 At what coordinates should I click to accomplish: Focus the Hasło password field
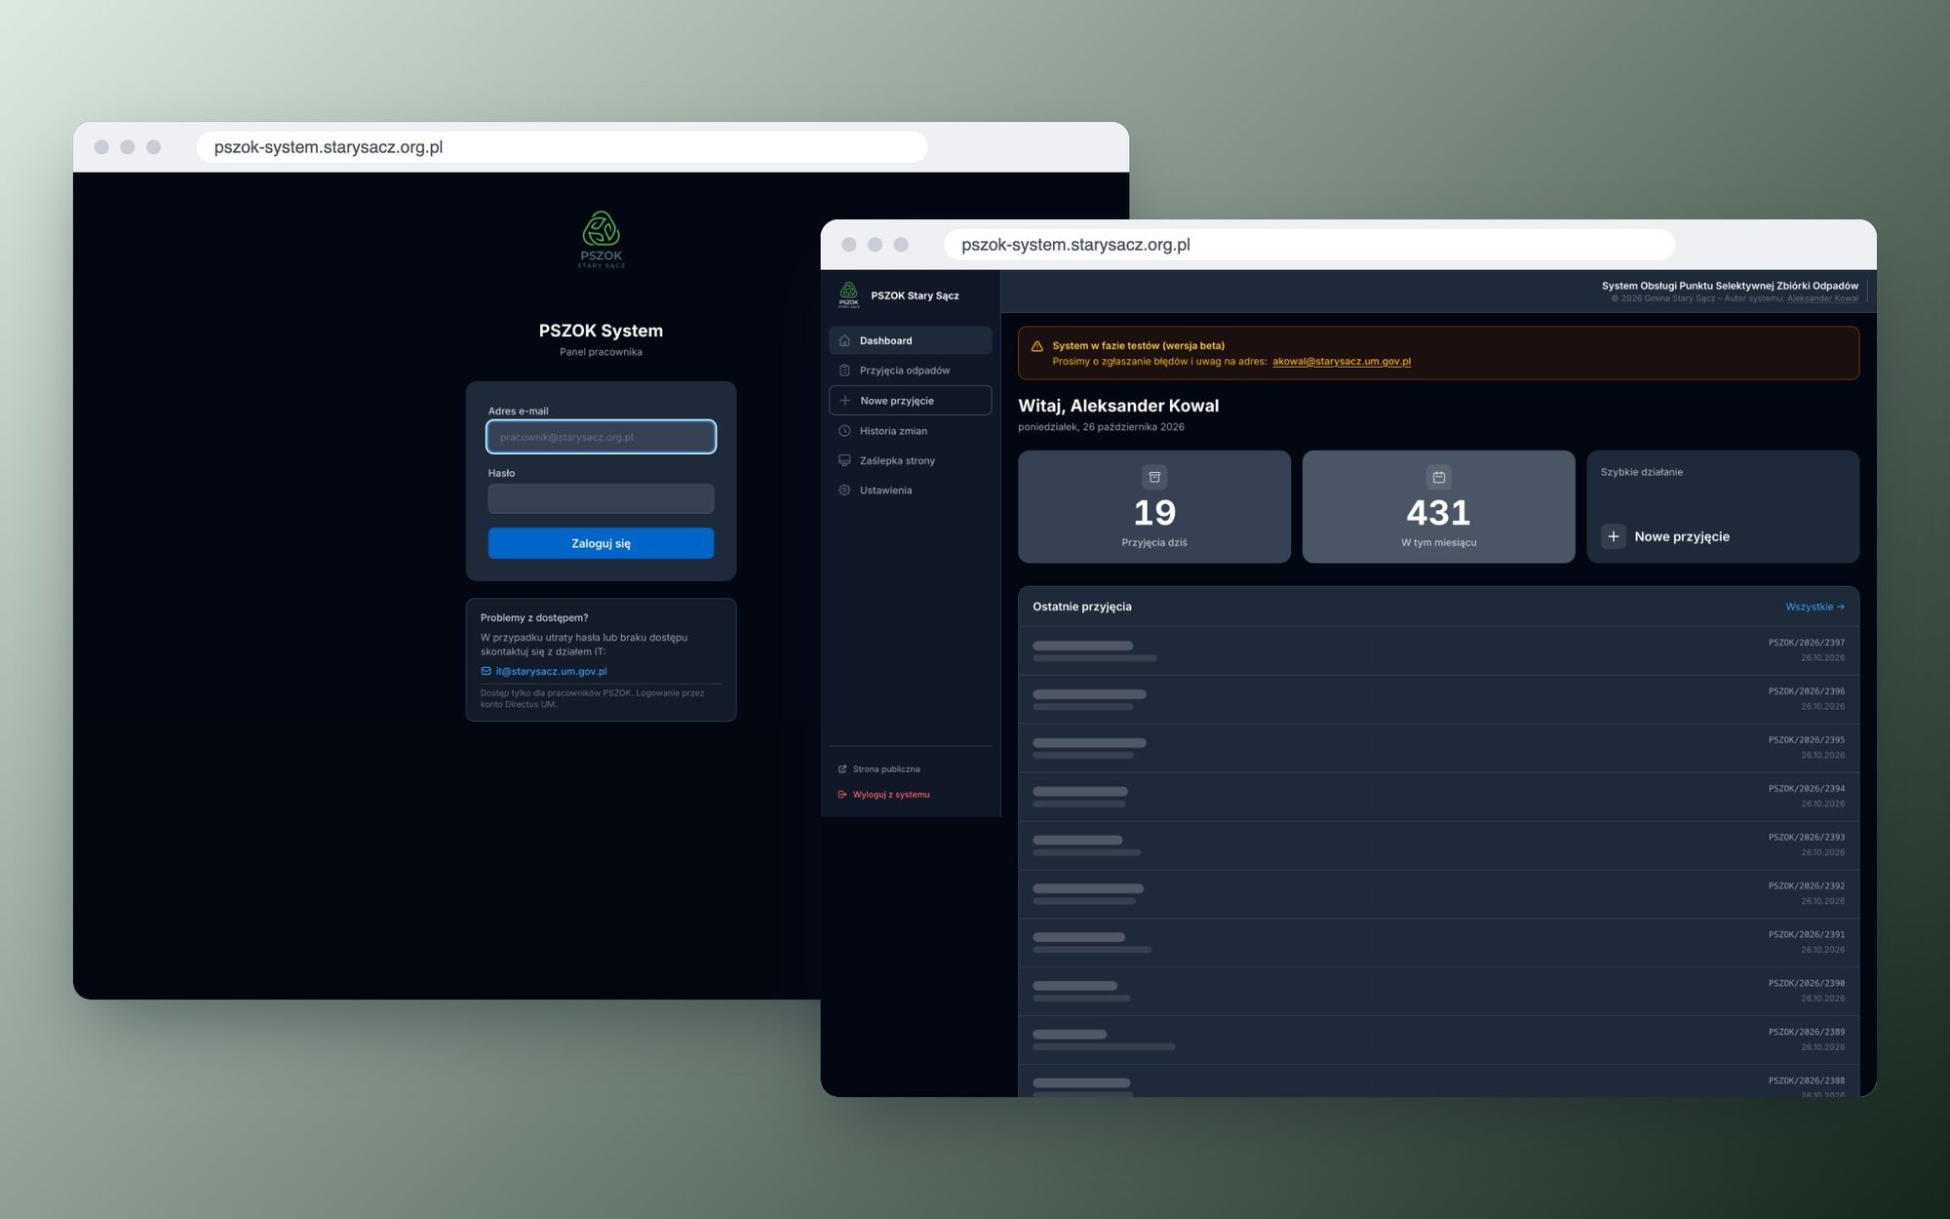(x=601, y=498)
